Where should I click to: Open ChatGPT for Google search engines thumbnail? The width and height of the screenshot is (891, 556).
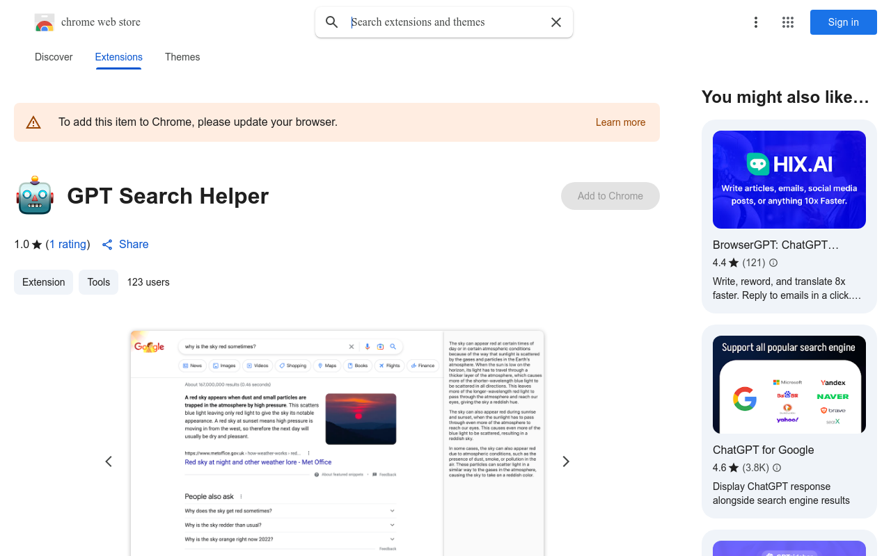[x=789, y=384]
